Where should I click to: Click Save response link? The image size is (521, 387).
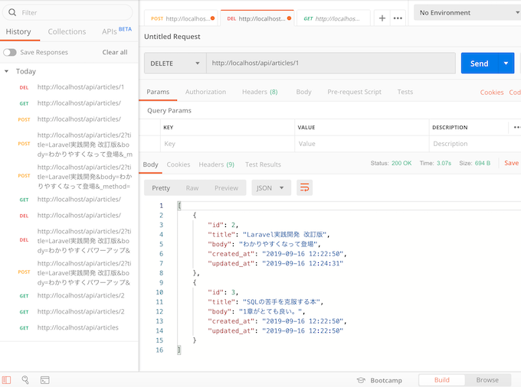pyautogui.click(x=511, y=163)
